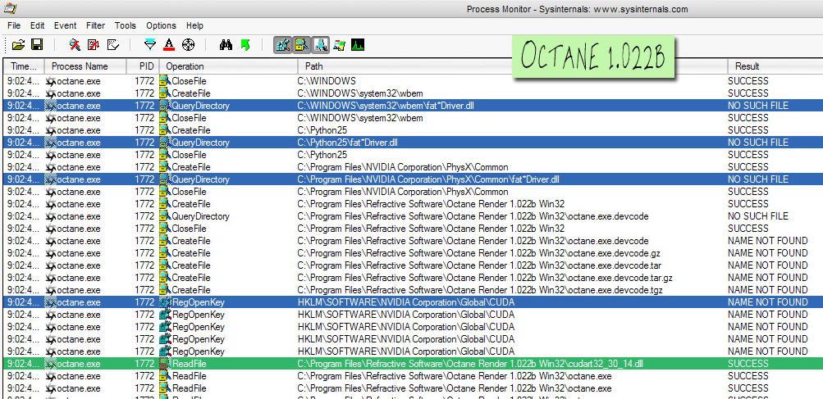Click the QueryDirectory icon in the C:\Python25\fat*Driver.dll row
The height and width of the screenshot is (399, 823).
tap(165, 143)
